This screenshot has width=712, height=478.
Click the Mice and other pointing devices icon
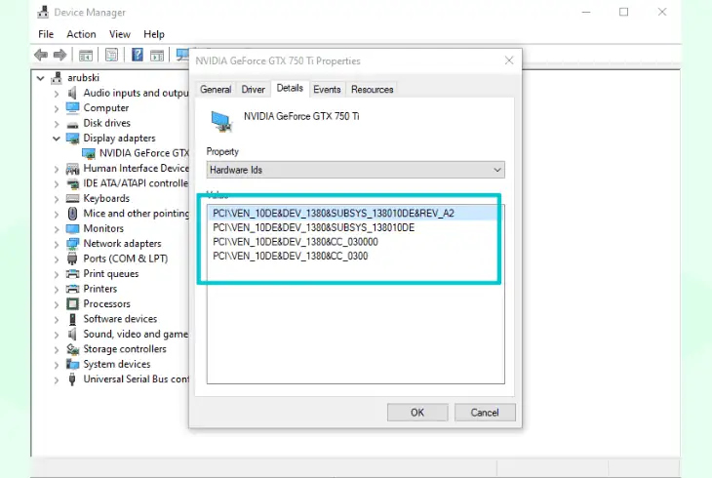[x=72, y=214]
